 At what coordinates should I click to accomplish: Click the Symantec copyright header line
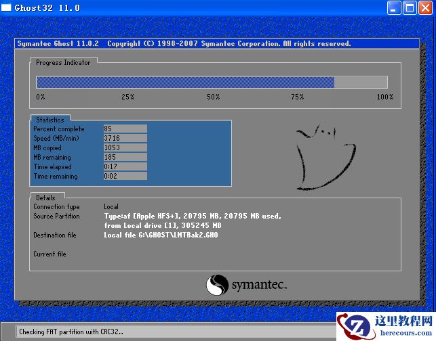[183, 43]
